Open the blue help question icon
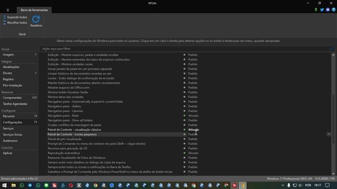This screenshot has width=337, height=189. coord(333,9)
